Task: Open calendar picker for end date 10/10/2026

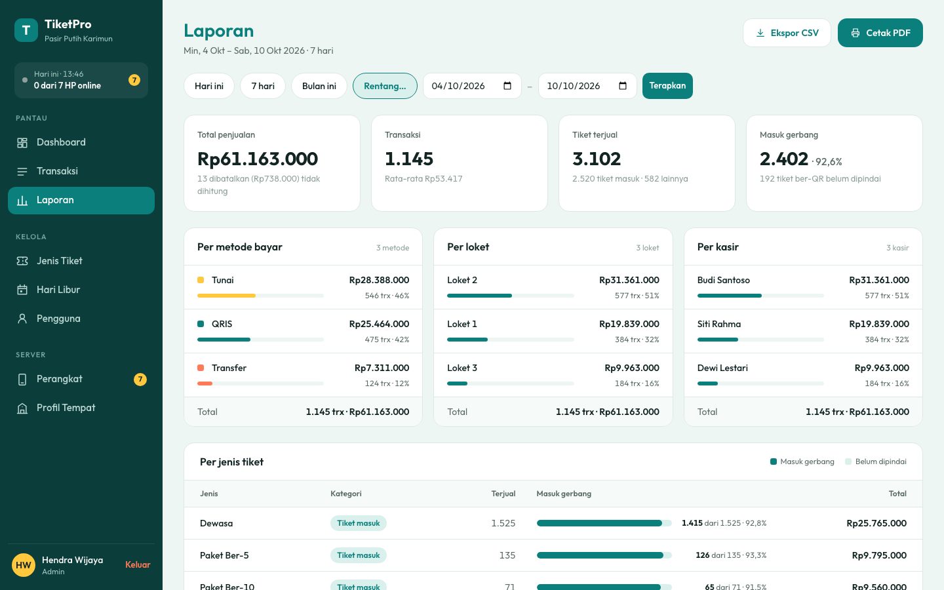Action: point(623,86)
